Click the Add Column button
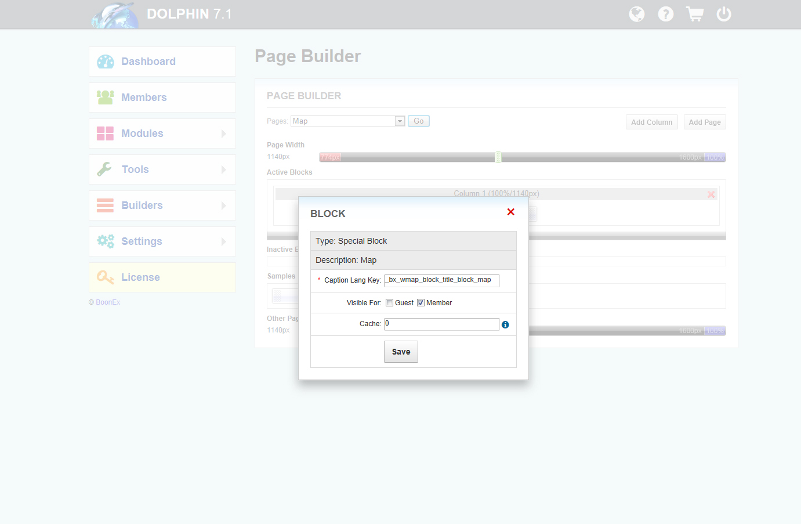 pos(651,122)
